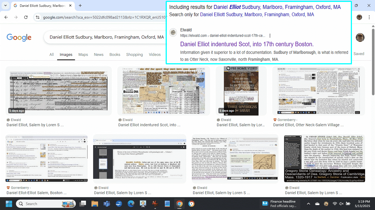This screenshot has height=210, width=375.
Task: Reload the Google search page
Action: click(x=26, y=17)
